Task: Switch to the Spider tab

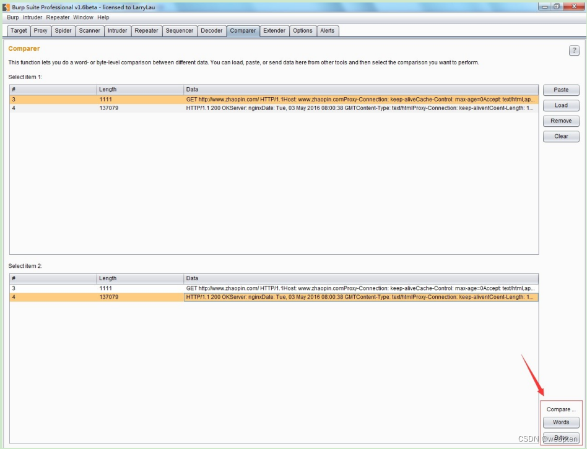Action: [63, 31]
